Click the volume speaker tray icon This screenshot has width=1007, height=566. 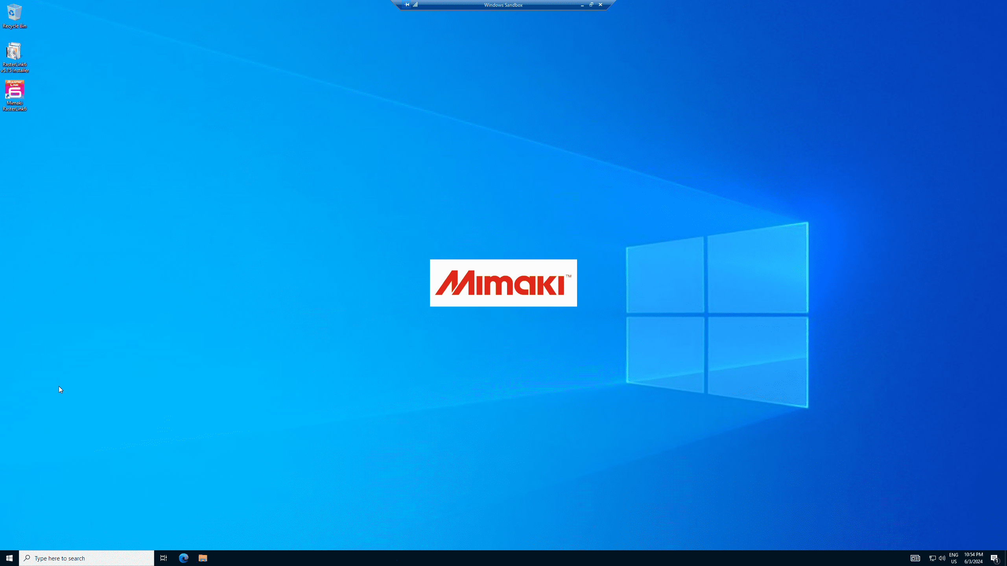tap(942, 558)
